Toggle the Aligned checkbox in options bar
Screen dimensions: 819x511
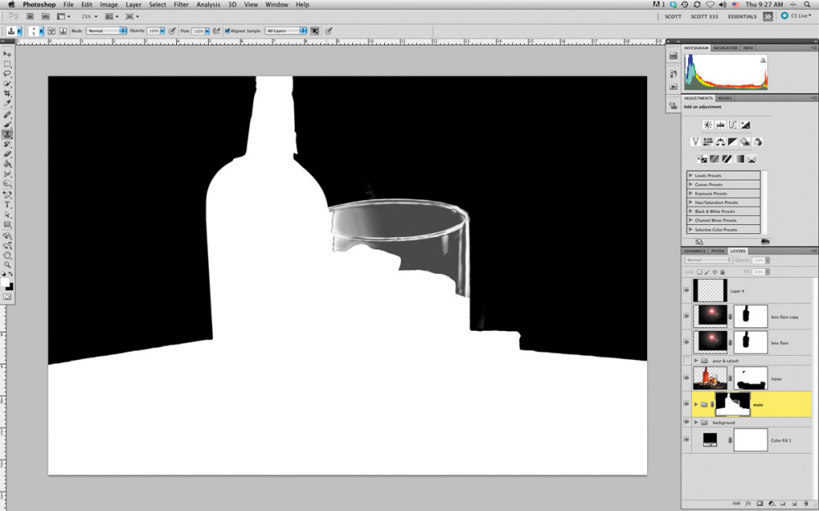coord(227,31)
